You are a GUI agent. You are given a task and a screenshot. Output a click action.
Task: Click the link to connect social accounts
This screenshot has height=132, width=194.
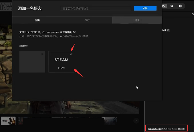[167, 129]
